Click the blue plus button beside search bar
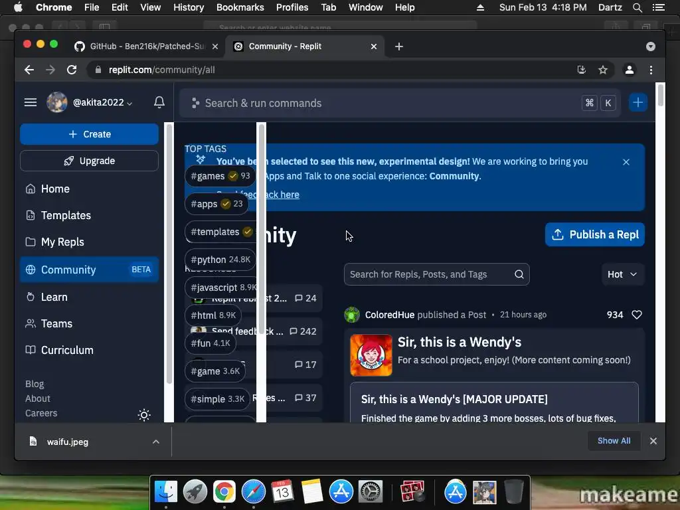The height and width of the screenshot is (510, 680). click(637, 103)
